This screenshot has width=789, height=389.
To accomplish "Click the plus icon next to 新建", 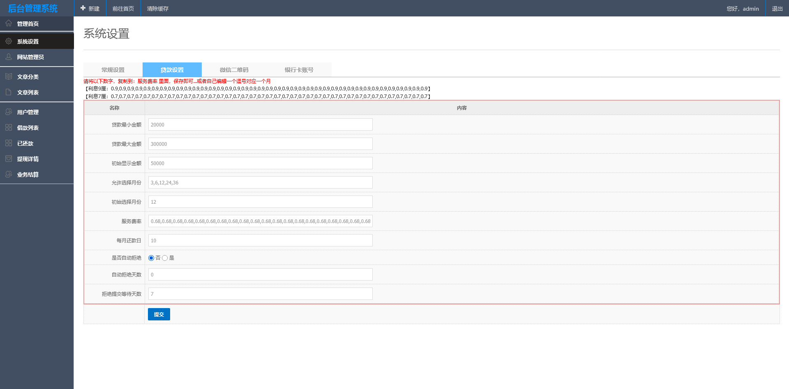I will pyautogui.click(x=83, y=8).
